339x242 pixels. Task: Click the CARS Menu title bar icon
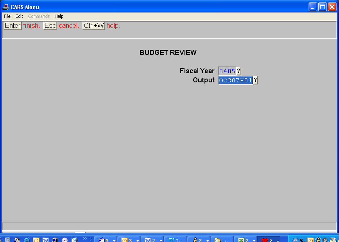(6, 7)
